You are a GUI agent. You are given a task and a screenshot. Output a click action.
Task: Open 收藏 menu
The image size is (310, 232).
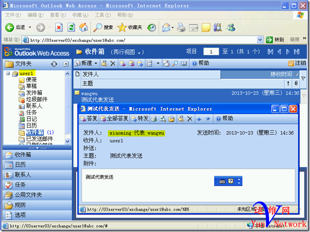point(80,15)
